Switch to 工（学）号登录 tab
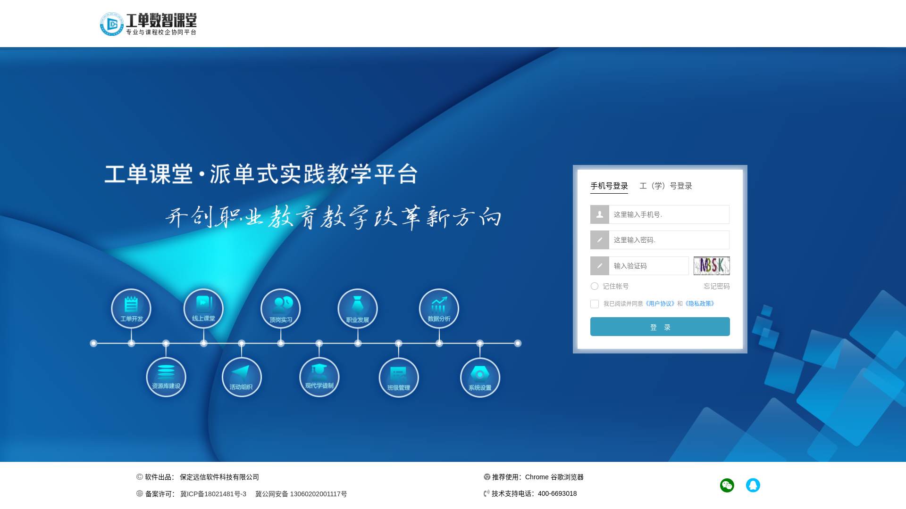Viewport: 906px width, 509px height. [665, 186]
